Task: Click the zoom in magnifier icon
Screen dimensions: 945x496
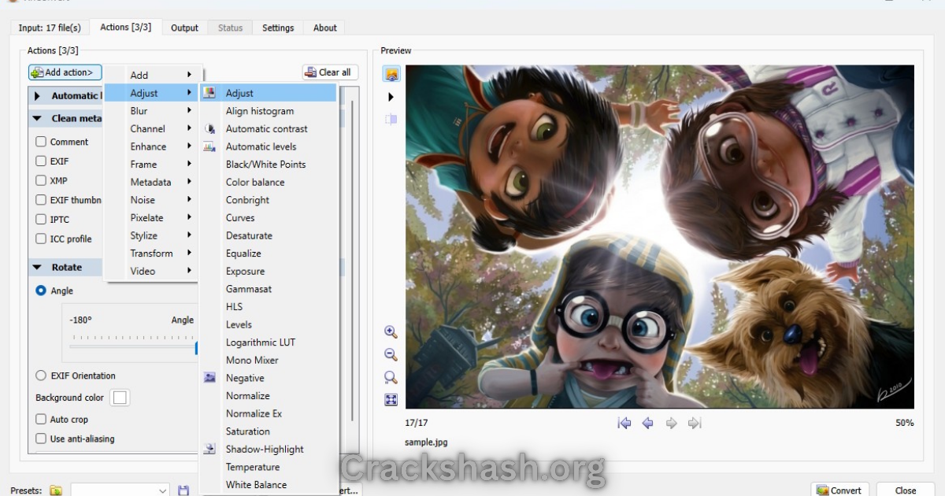Action: click(x=391, y=332)
